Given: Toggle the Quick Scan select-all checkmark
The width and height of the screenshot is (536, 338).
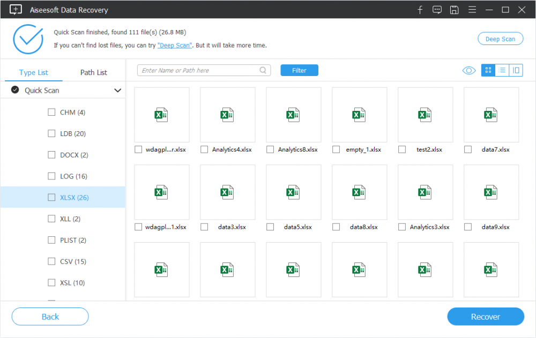Looking at the screenshot, I should 15,90.
